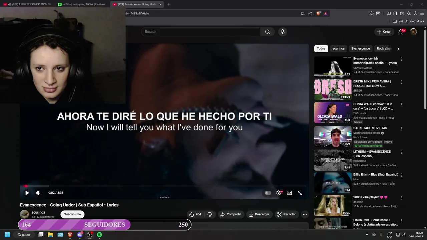427x240 pixels.
Task: Open the Brave Wallet icon
Action: pos(402,13)
